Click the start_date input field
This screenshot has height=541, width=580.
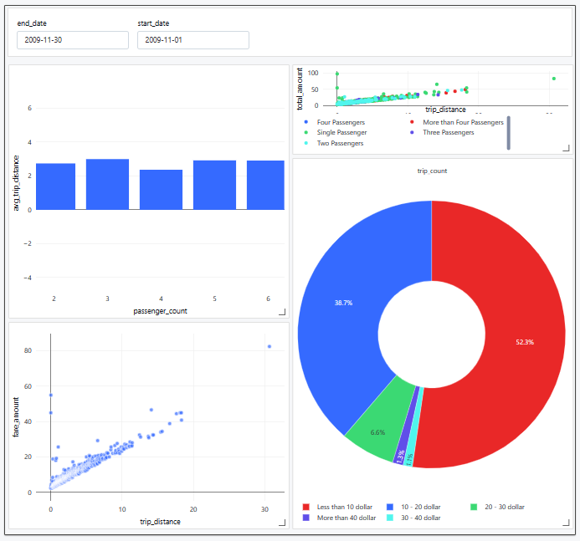(193, 40)
